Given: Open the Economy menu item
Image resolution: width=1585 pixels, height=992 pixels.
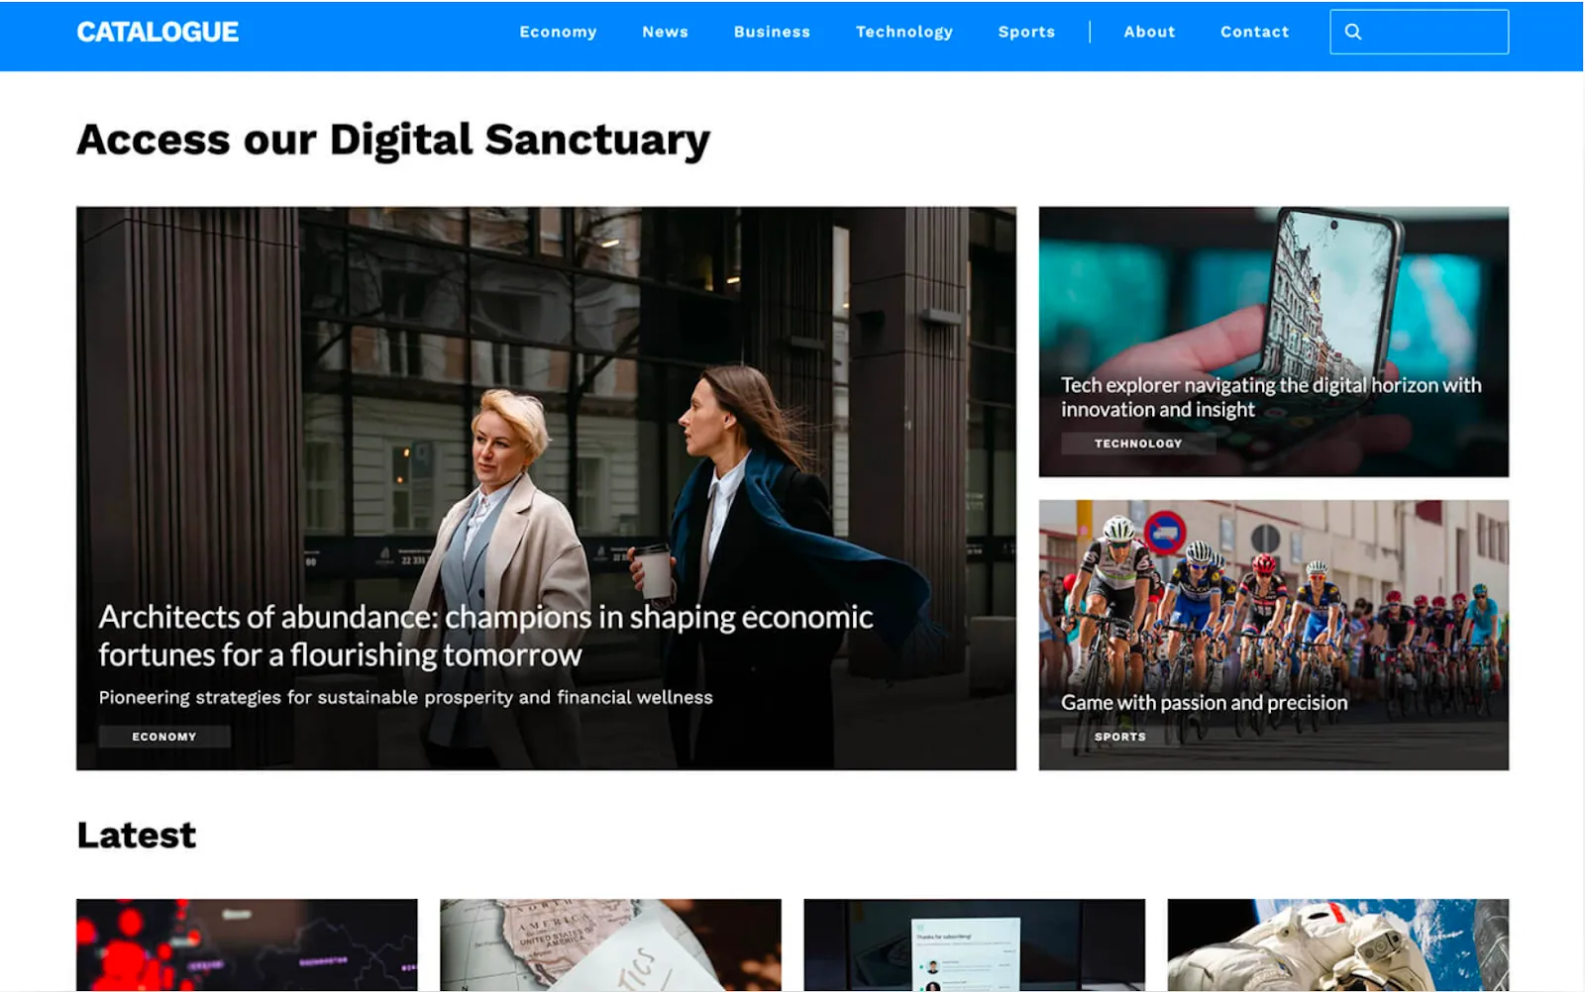Looking at the screenshot, I should coord(558,32).
